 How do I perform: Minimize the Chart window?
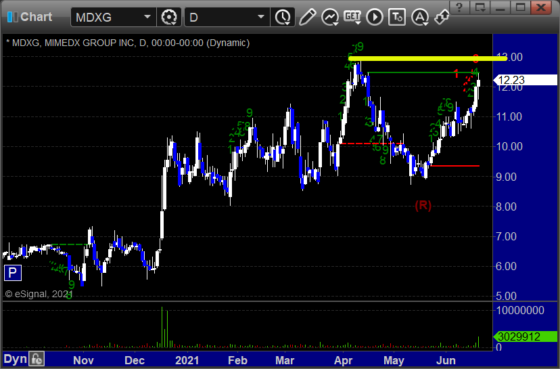coord(500,7)
